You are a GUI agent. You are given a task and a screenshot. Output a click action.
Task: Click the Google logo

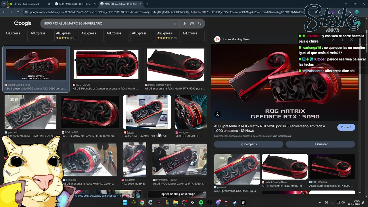pyautogui.click(x=23, y=23)
